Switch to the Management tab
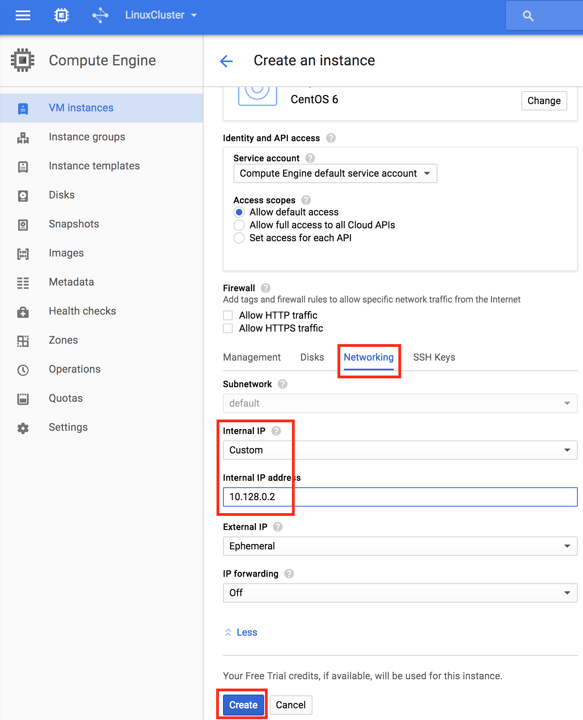 click(x=252, y=357)
